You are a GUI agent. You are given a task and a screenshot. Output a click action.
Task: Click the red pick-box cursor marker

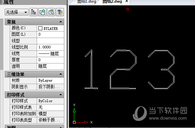127,9
